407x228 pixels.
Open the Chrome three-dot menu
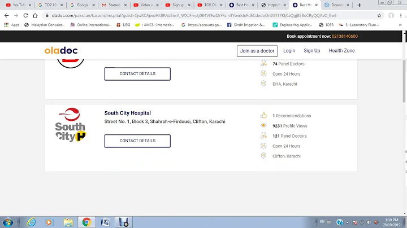(401, 16)
